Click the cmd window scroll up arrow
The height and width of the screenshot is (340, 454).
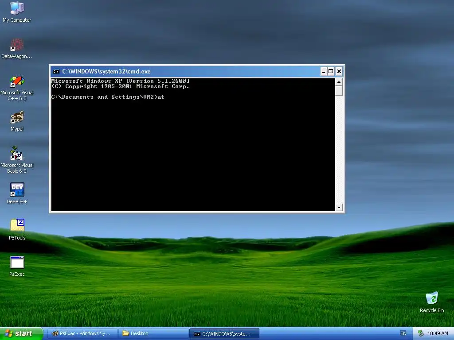point(339,82)
